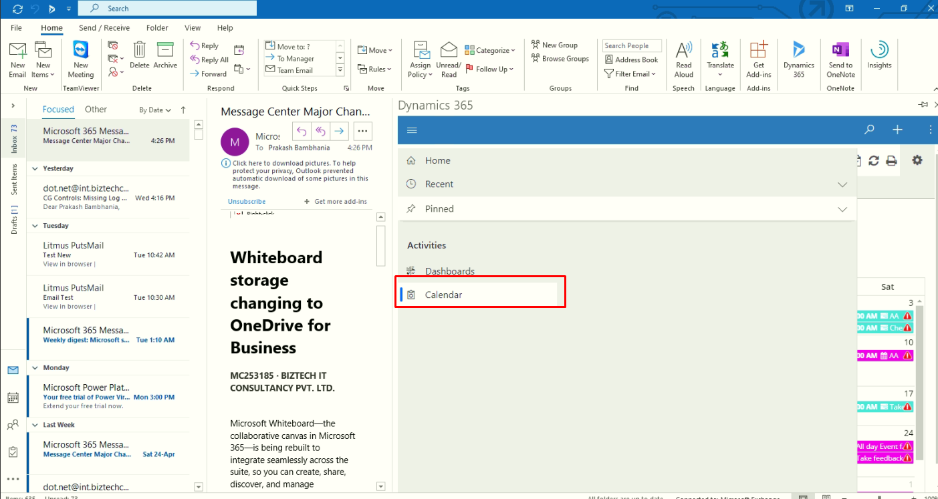Open Assign Policy menu
The height and width of the screenshot is (499, 938).
tap(421, 59)
